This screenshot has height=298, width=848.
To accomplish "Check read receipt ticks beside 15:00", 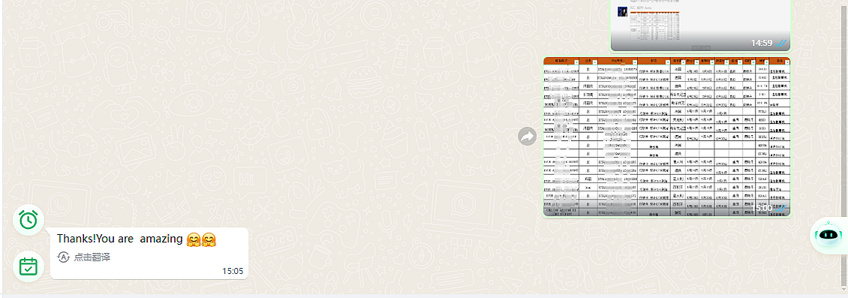I will (781, 208).
